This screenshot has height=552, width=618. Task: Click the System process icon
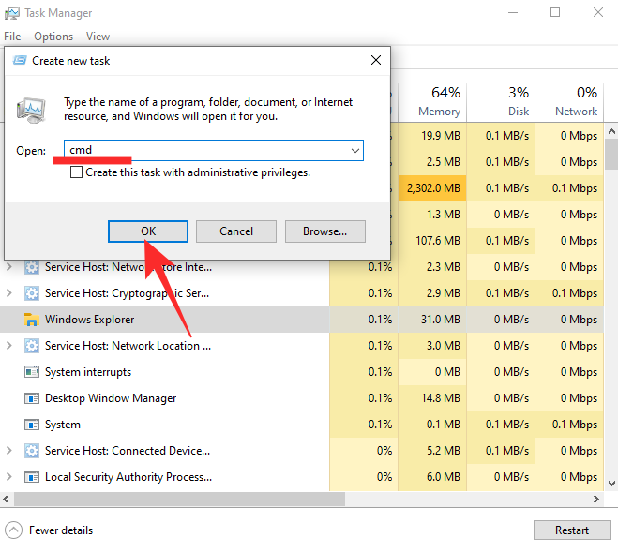[x=32, y=425]
